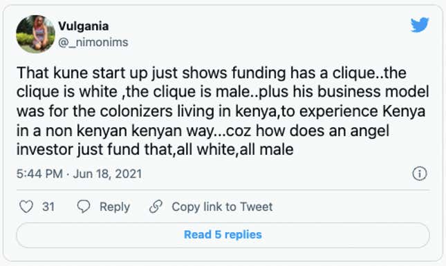
Task: Visit the @_nimonims handle
Action: 93,42
